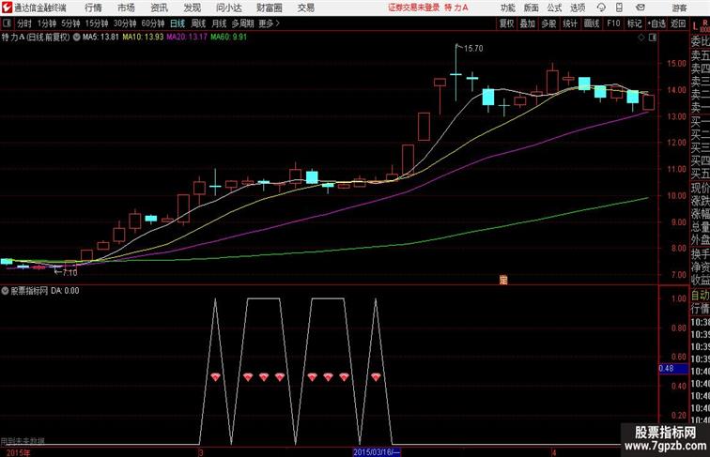Image resolution: width=710 pixels, height=457 pixels.
Task: Switch to 15分钟 period
Action: click(97, 23)
